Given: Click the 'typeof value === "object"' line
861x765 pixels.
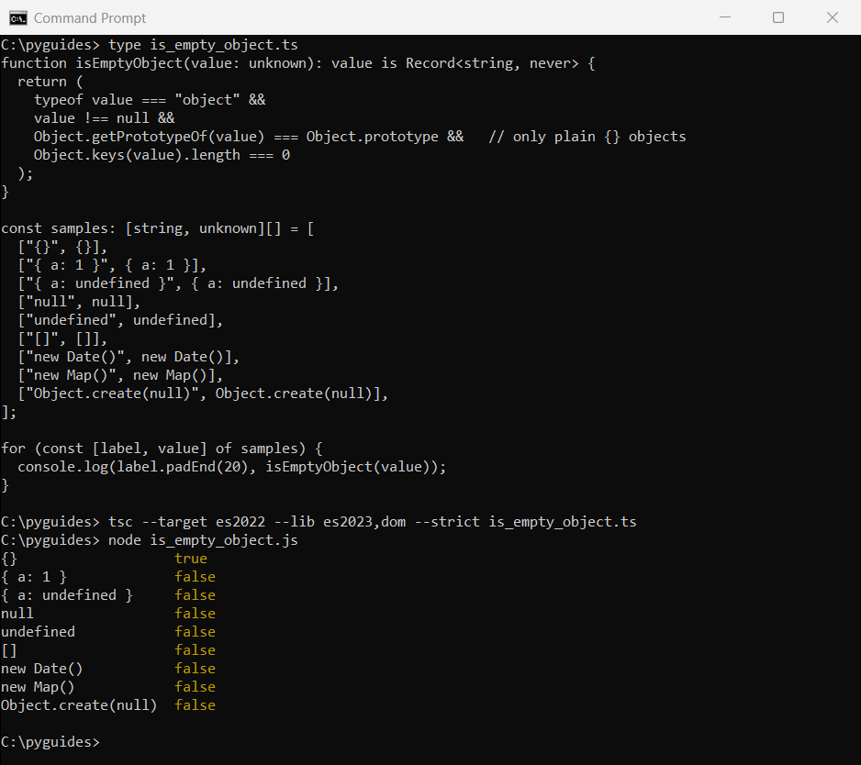Looking at the screenshot, I should [150, 100].
